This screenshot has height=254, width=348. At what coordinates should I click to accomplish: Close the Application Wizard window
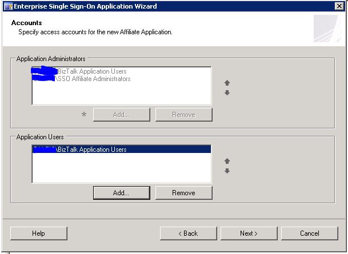click(x=339, y=6)
